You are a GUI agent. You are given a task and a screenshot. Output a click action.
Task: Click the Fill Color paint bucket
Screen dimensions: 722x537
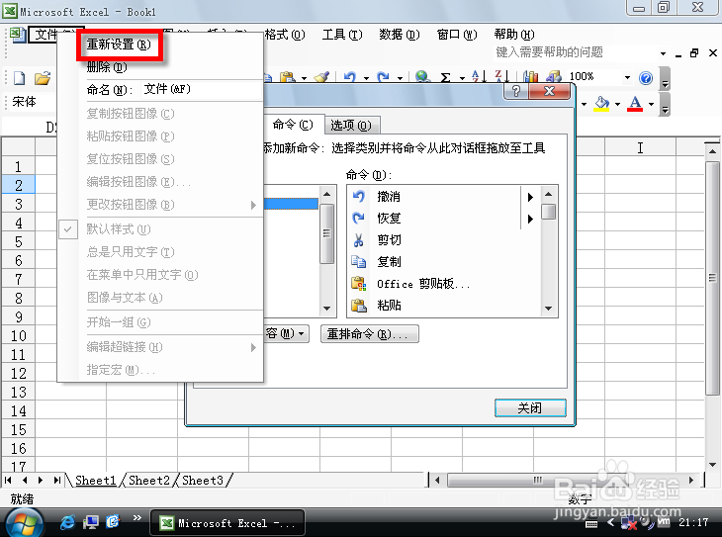pyautogui.click(x=601, y=104)
